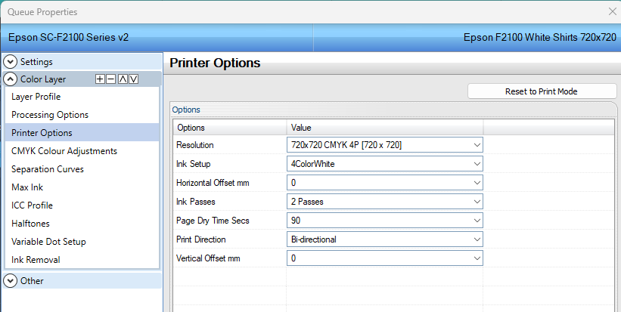
Task: Open the Ink Removal page
Action: click(x=82, y=260)
